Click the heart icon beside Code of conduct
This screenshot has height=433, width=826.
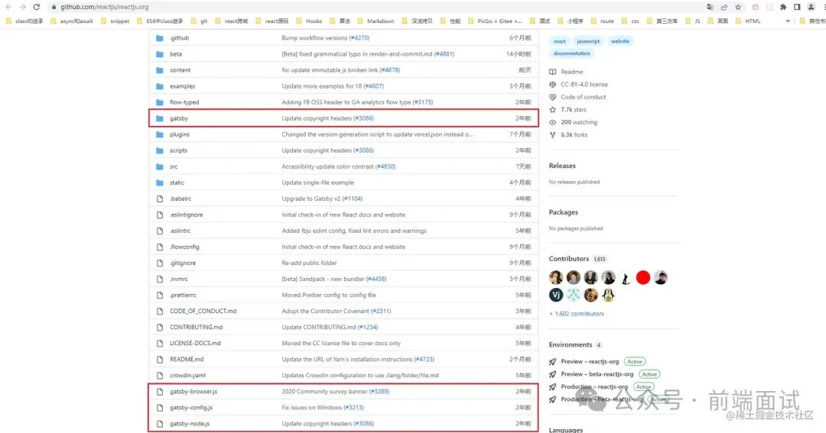click(x=553, y=97)
